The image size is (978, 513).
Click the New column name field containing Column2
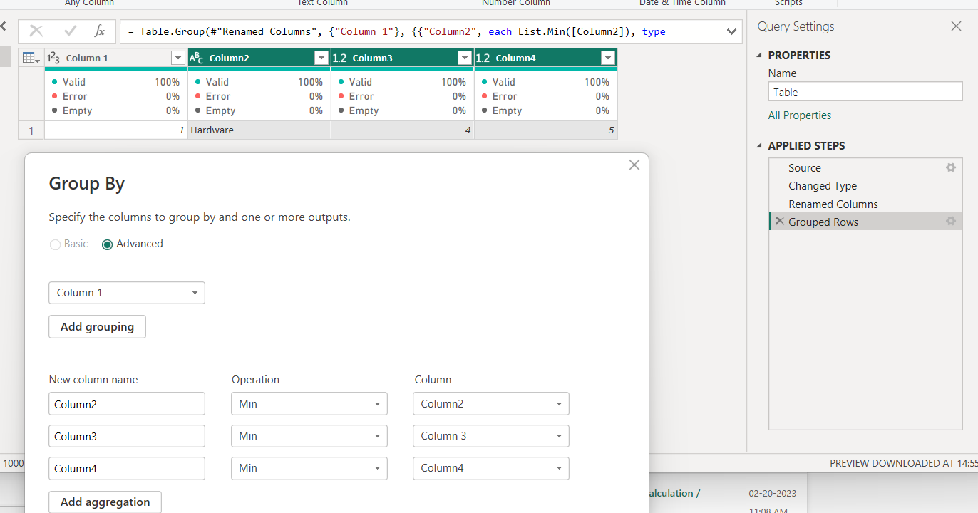pos(127,404)
